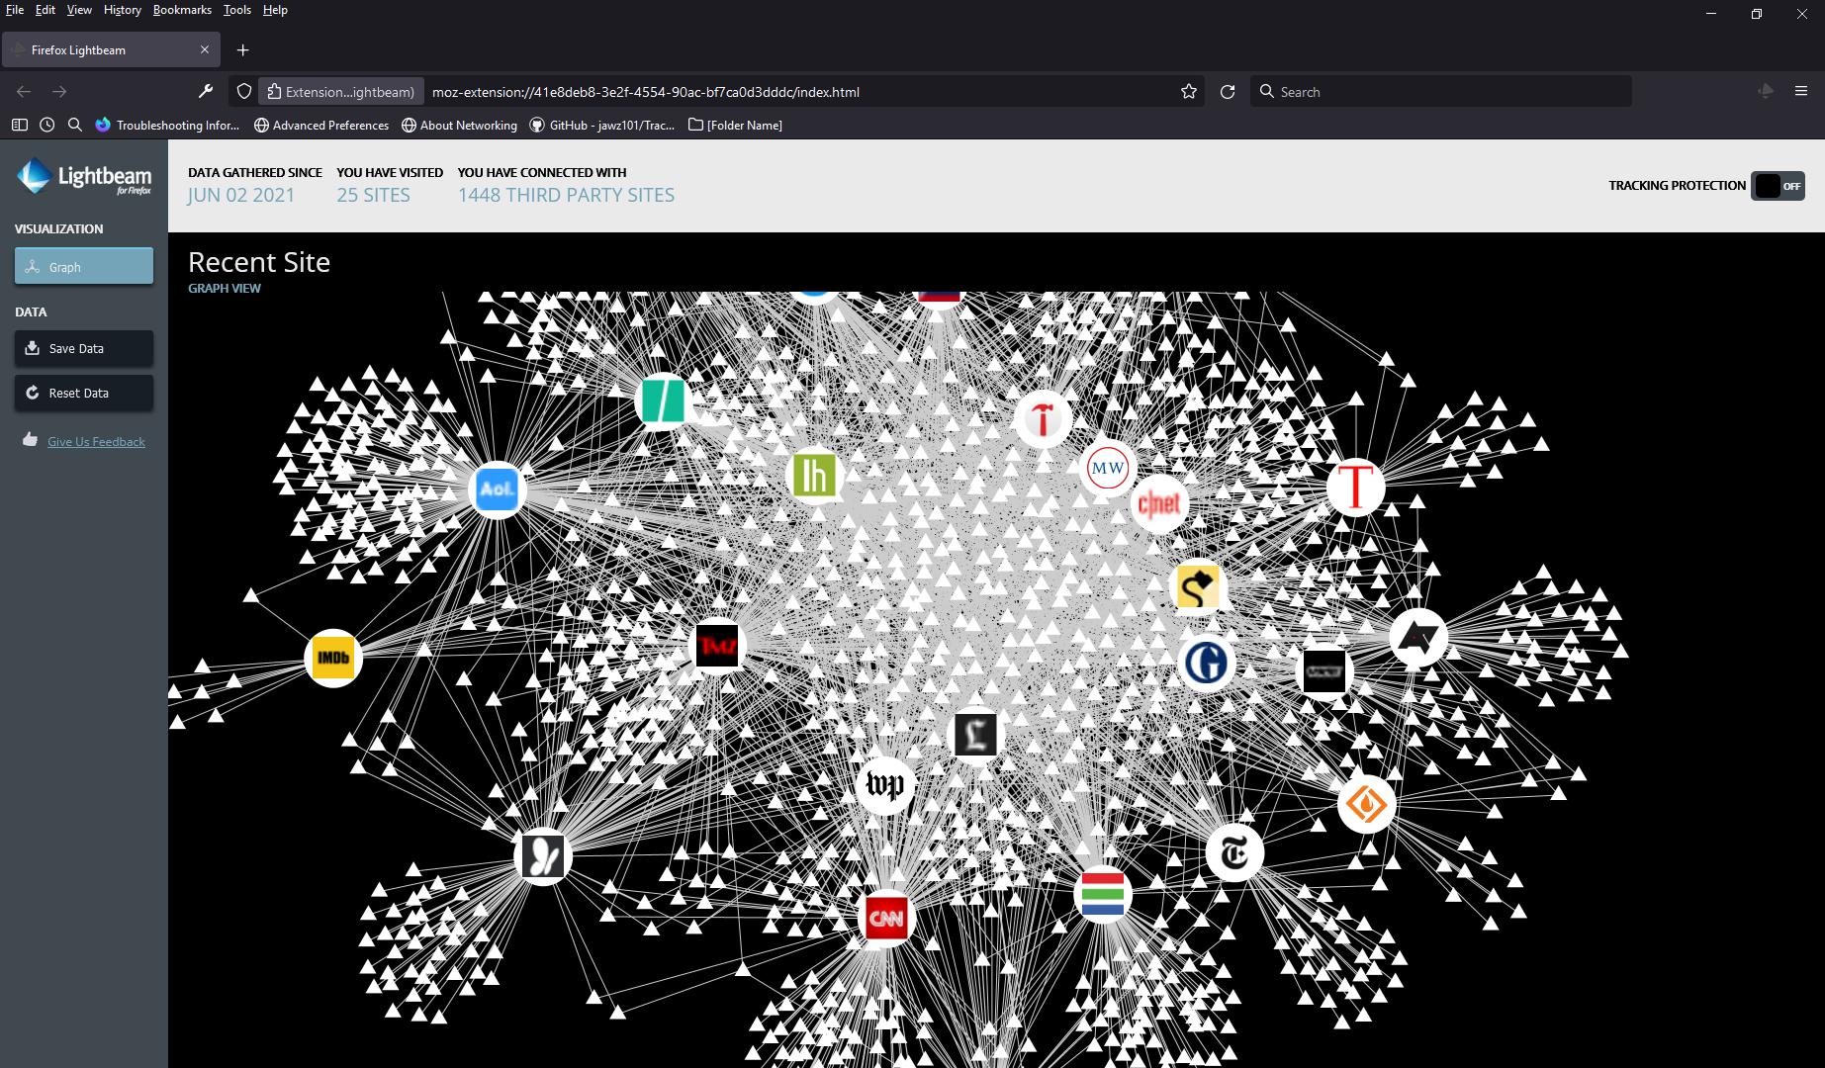Click the Extension Lightbeam identity label
This screenshot has height=1068, width=1825.
click(x=341, y=92)
